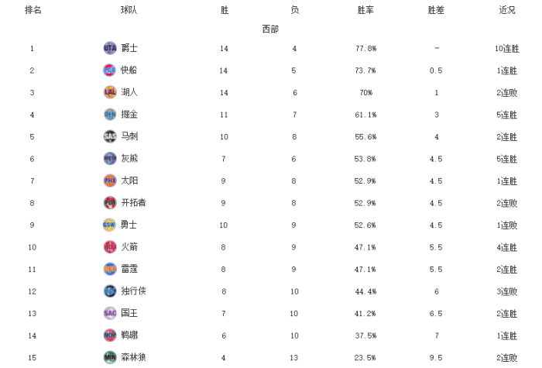The width and height of the screenshot is (542, 368).
Task: Click the Thunder (雷霆) team logo
Action: pyautogui.click(x=110, y=269)
